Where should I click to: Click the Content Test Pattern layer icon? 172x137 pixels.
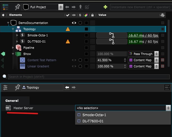(x=23, y=60)
